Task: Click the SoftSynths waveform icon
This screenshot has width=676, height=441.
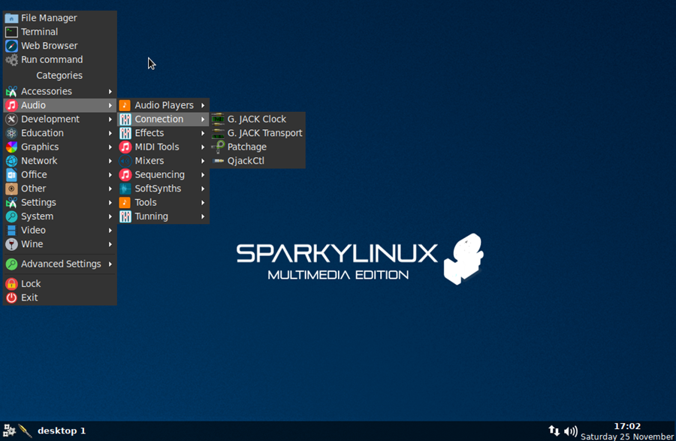Action: [x=125, y=189]
